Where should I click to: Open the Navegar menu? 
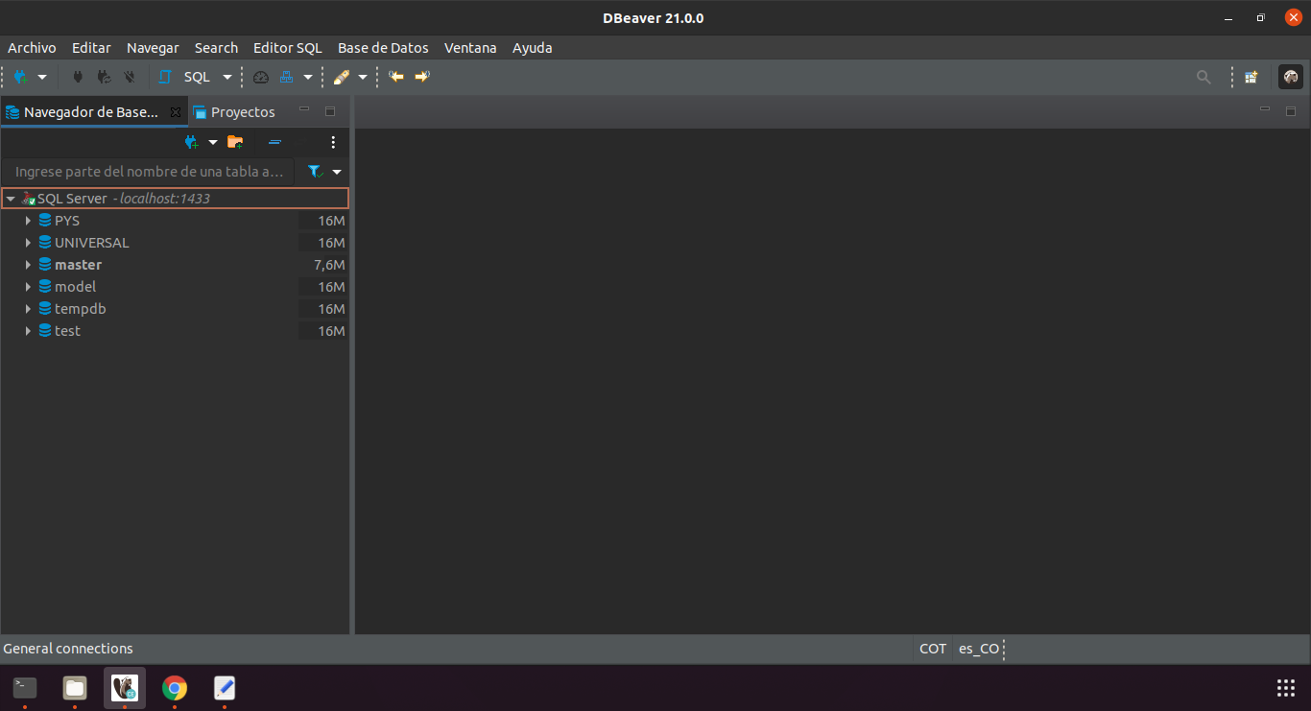tap(153, 48)
